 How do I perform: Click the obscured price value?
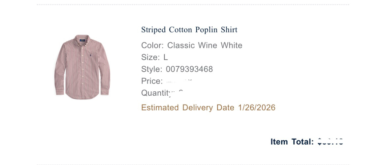pyautogui.click(x=179, y=81)
